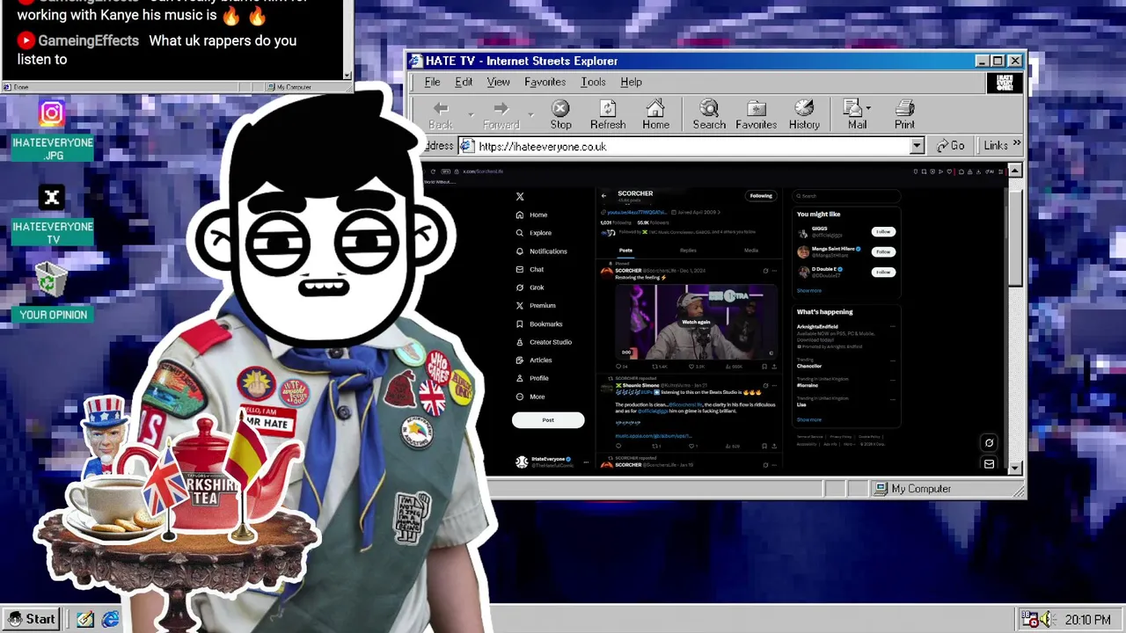Image resolution: width=1126 pixels, height=633 pixels.
Task: Expand the Back button history dropdown
Action: click(471, 115)
